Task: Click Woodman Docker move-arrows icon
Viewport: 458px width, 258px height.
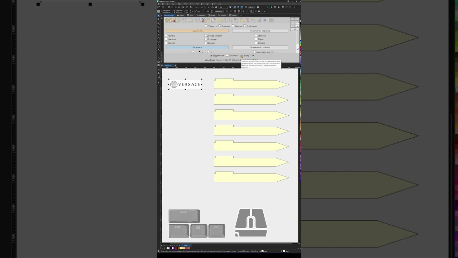Action: click(167, 20)
